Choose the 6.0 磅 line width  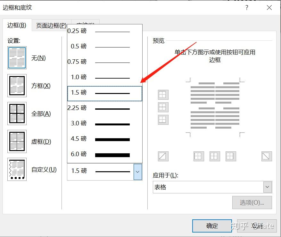(105, 154)
